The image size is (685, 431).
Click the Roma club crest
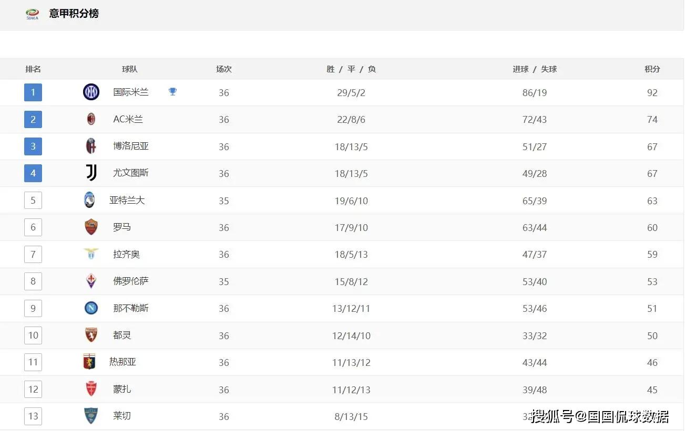(x=91, y=227)
